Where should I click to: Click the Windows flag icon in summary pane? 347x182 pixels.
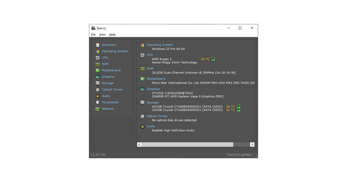click(x=142, y=45)
